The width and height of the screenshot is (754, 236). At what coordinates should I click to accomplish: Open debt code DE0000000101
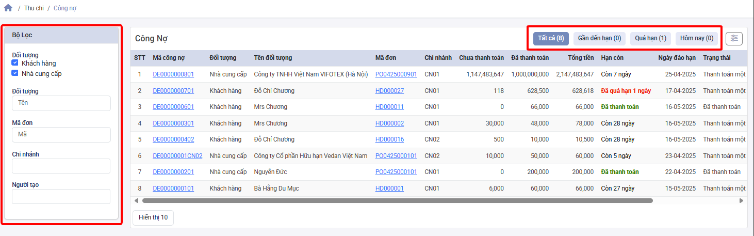[173, 188]
